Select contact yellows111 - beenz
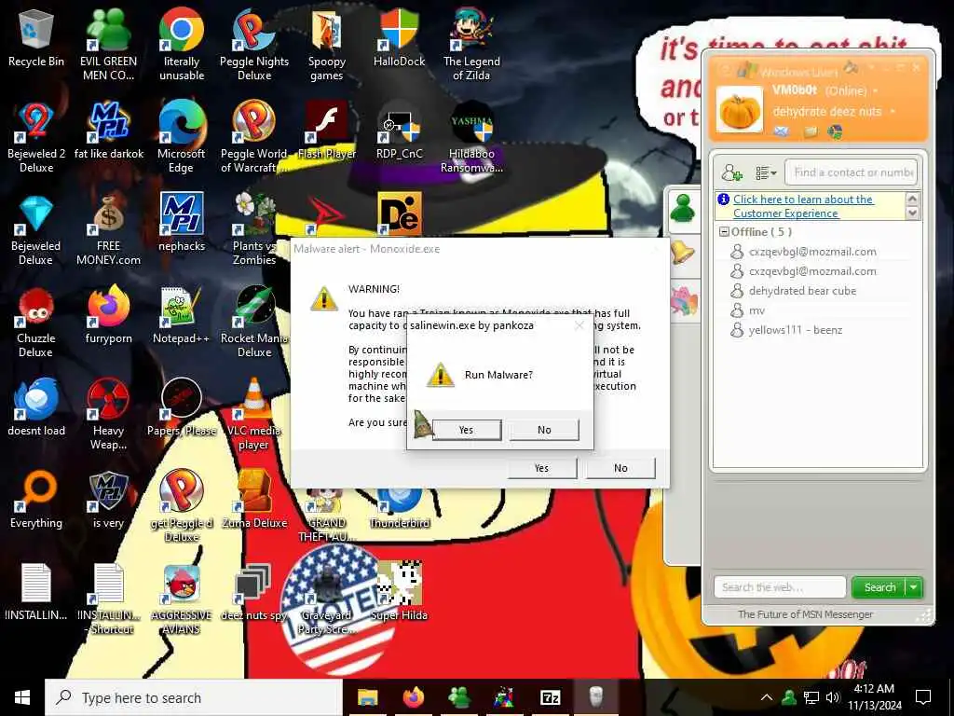The height and width of the screenshot is (716, 954). (795, 330)
